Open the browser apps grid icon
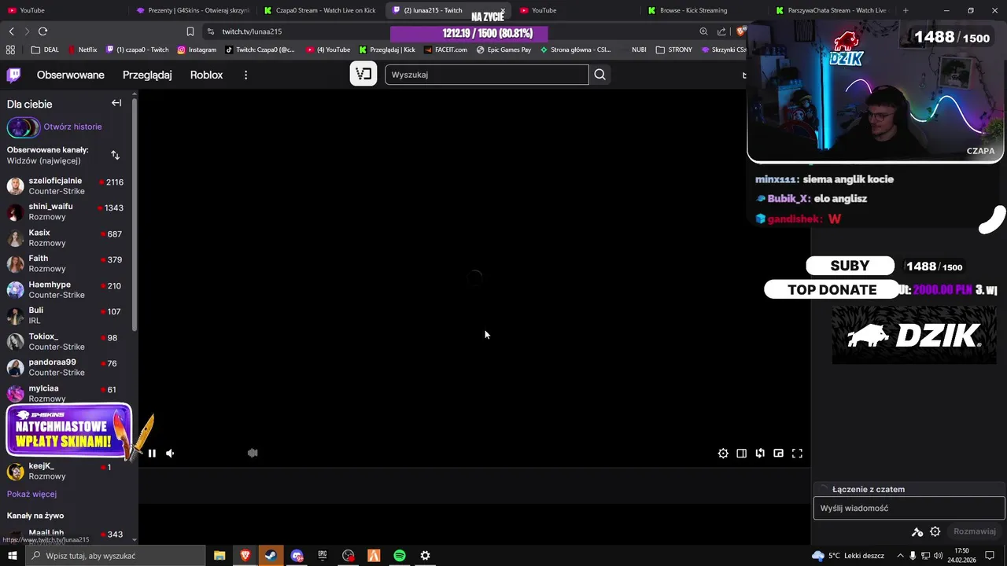The width and height of the screenshot is (1007, 566). (x=10, y=50)
